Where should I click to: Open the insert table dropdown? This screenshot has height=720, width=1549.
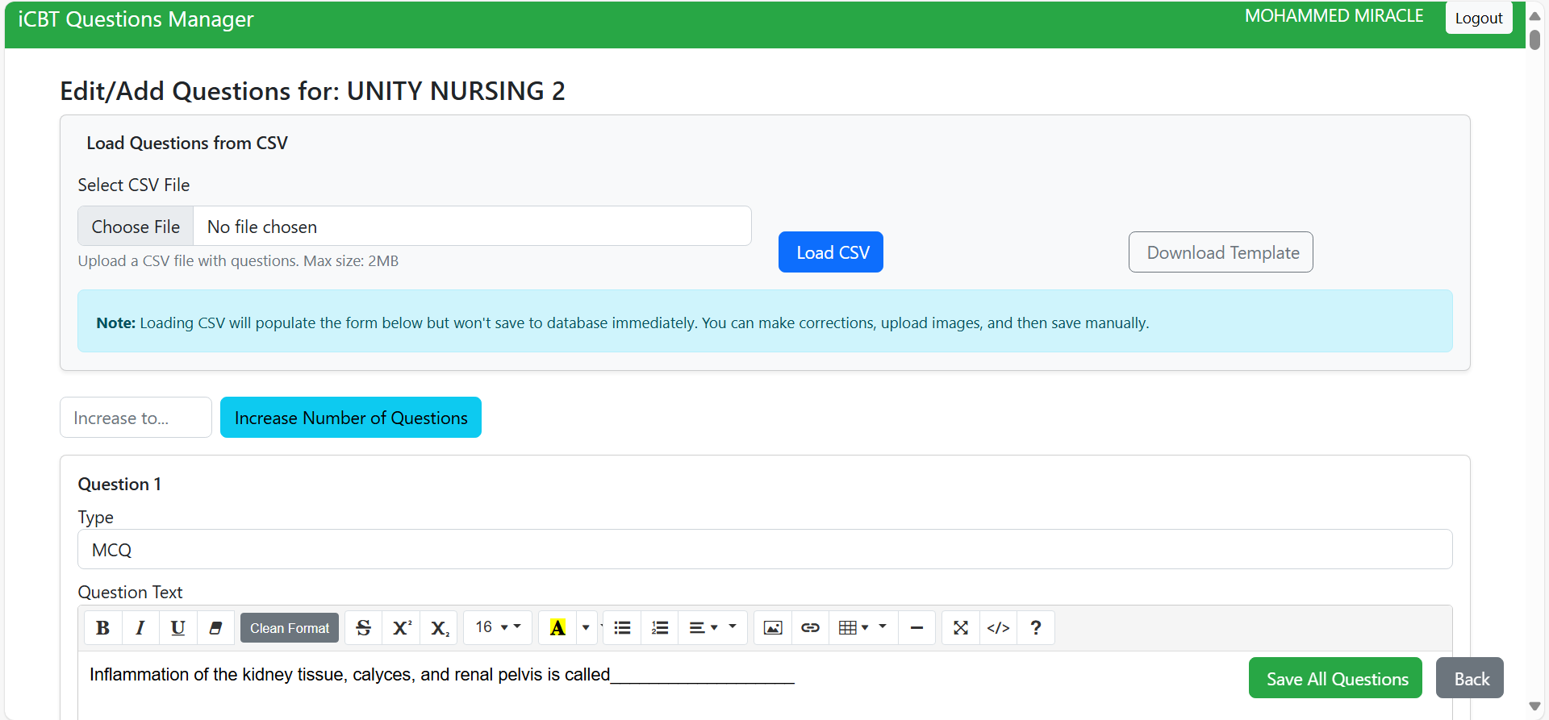point(854,628)
